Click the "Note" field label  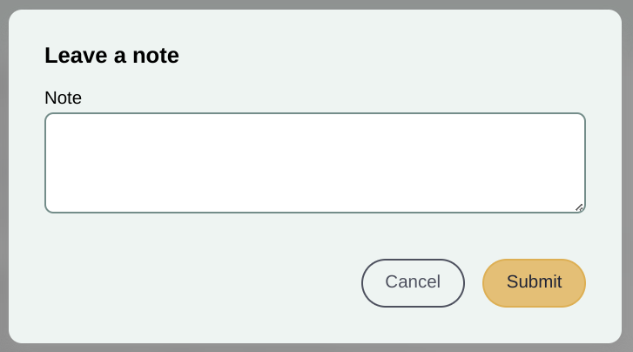[x=63, y=98]
